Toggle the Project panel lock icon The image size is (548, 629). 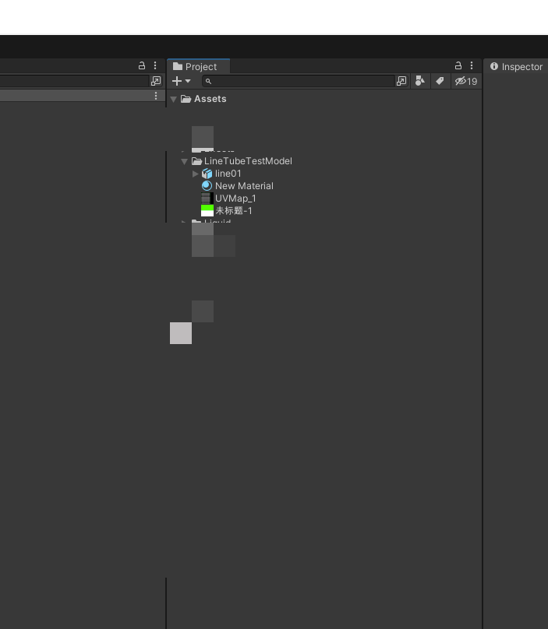(x=458, y=65)
